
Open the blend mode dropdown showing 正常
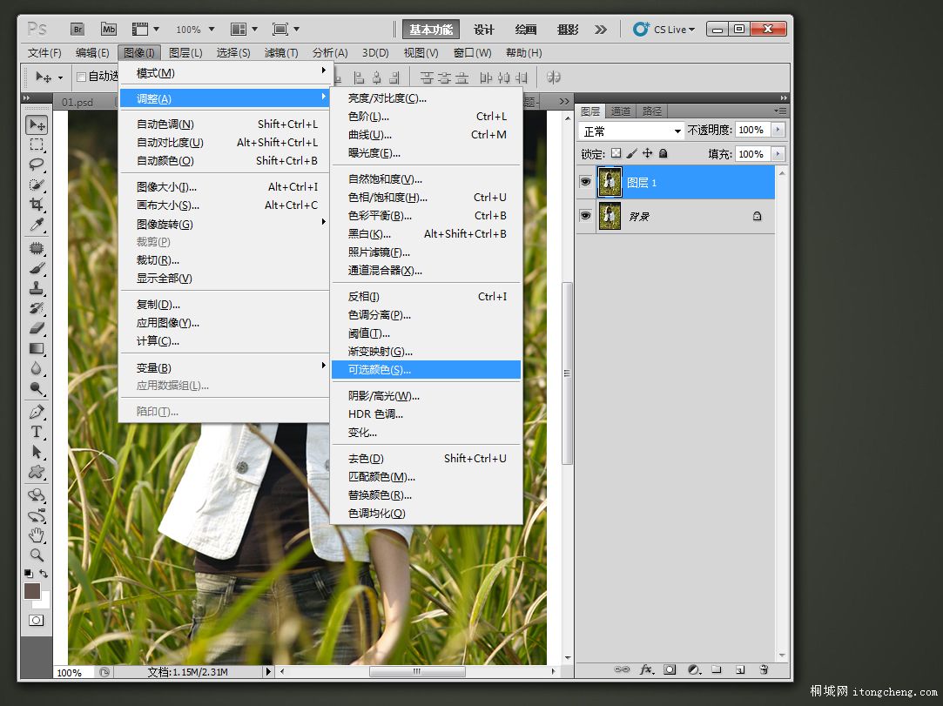pos(631,131)
